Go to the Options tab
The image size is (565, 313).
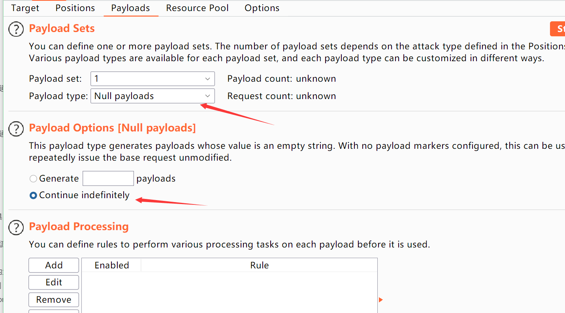[x=262, y=8]
